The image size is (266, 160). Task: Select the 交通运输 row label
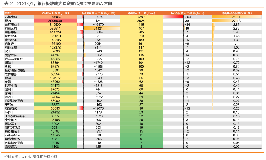click(11, 28)
